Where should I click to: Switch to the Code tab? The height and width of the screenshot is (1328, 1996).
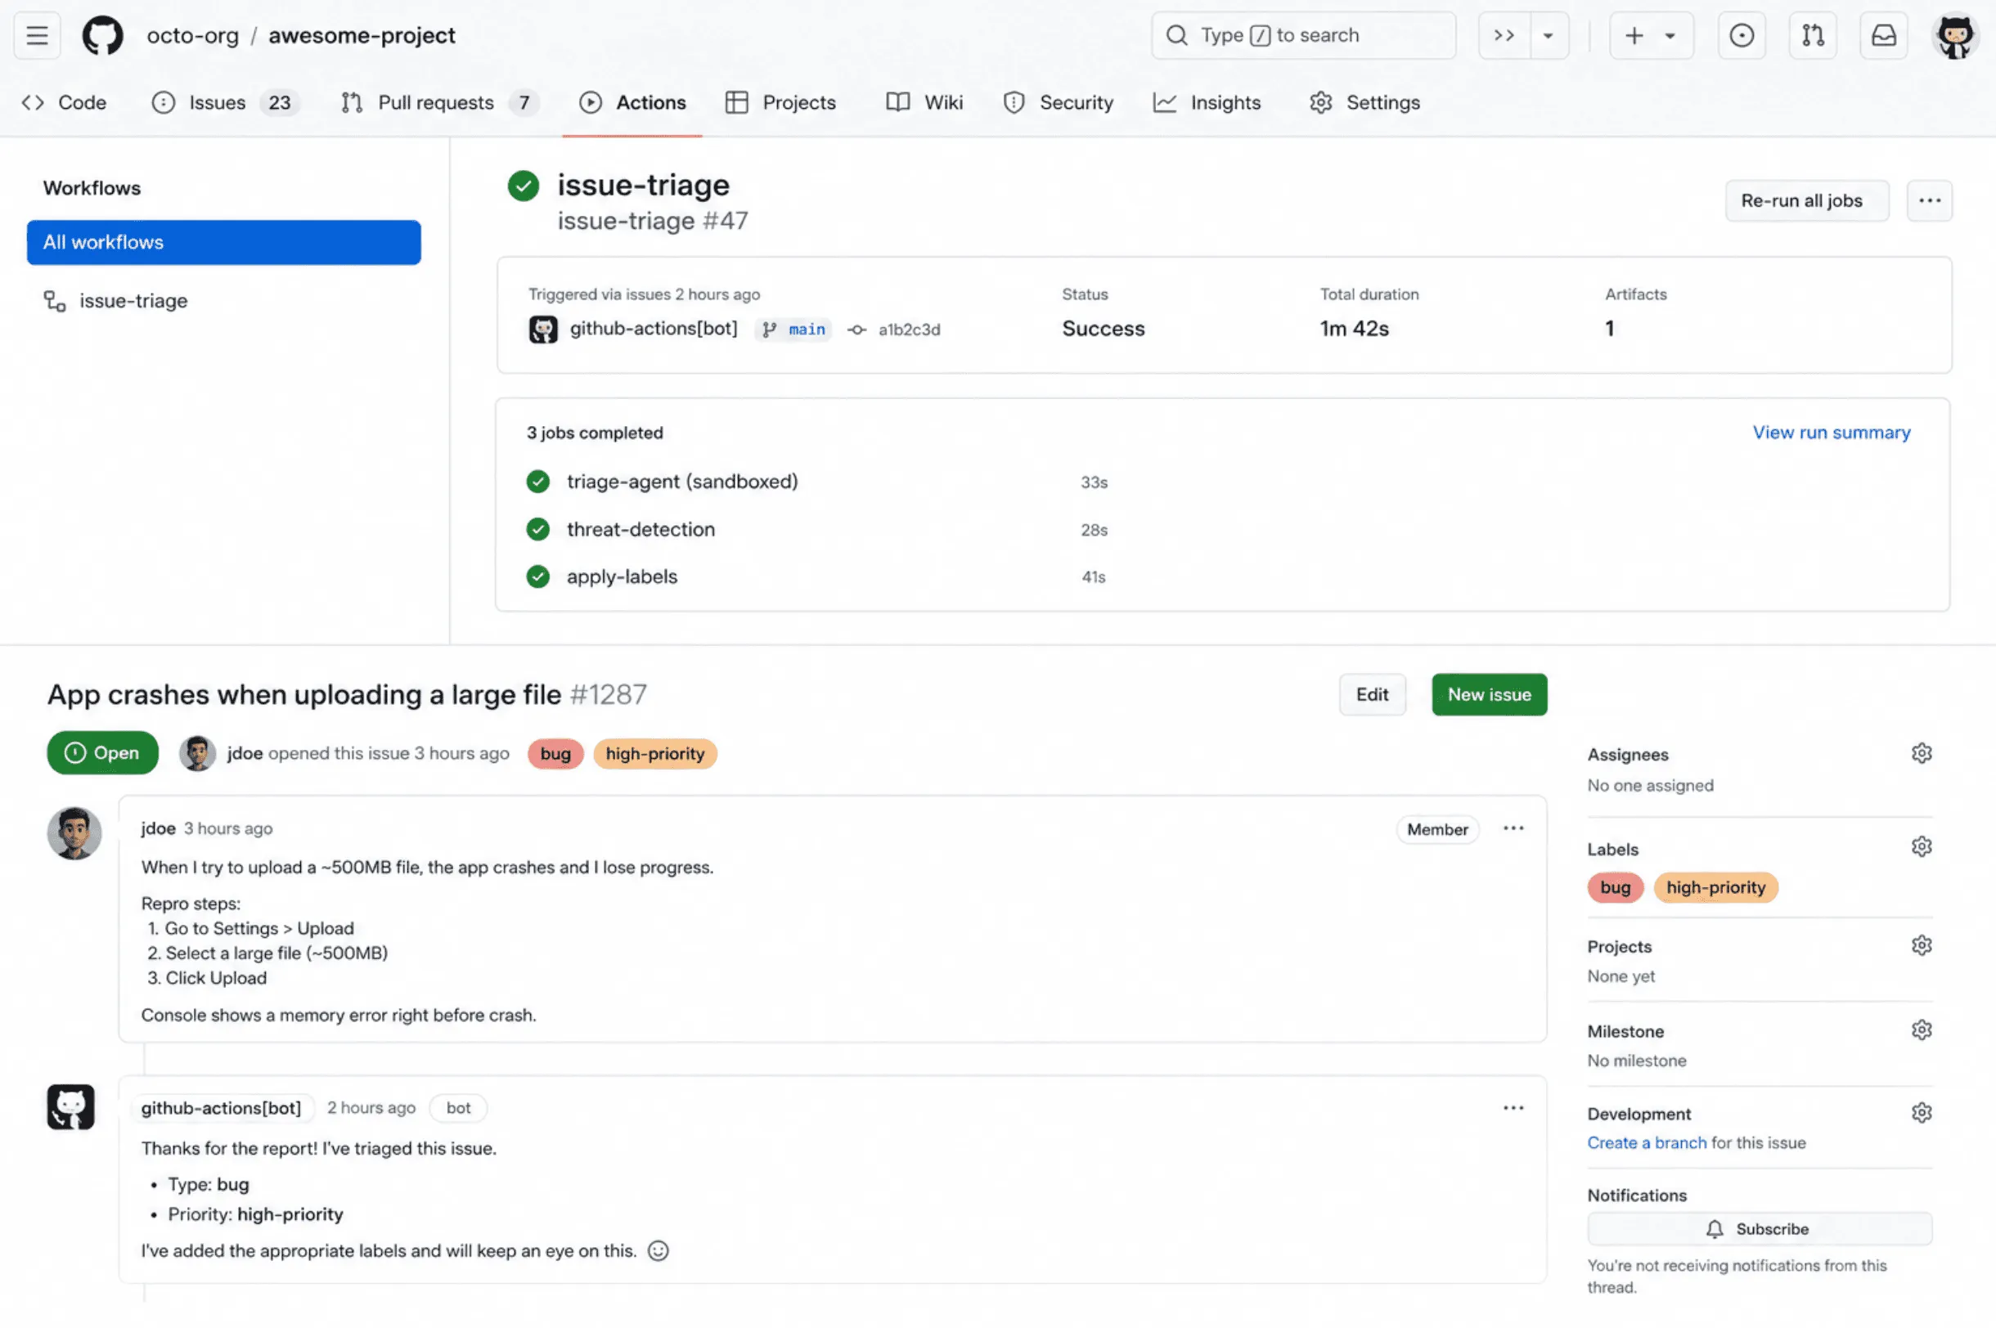coord(65,102)
